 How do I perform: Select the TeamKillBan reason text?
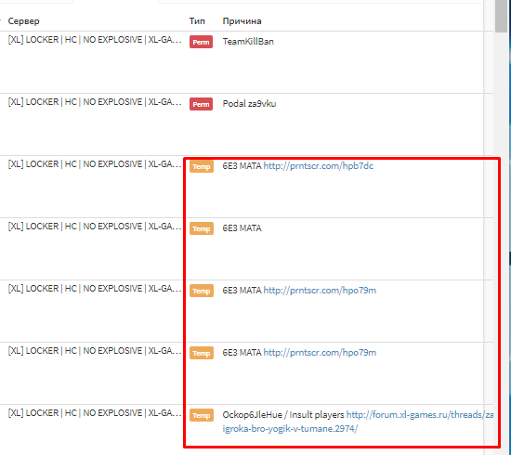click(248, 42)
